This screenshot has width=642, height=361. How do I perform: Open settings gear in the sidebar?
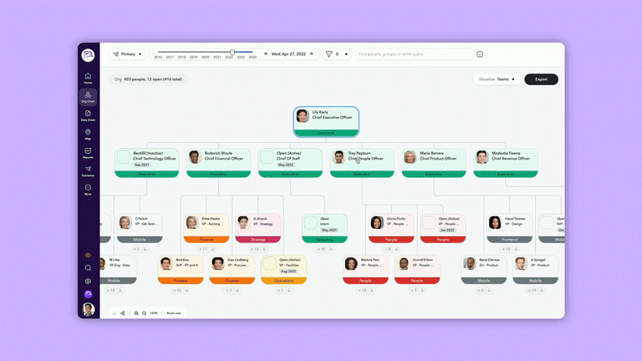[x=88, y=281]
